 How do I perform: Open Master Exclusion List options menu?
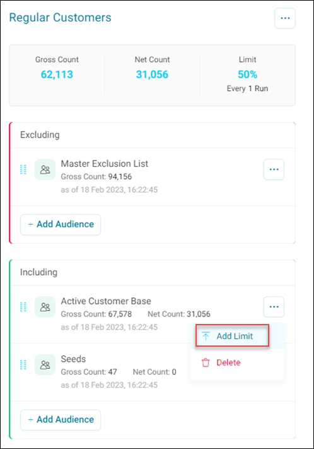click(274, 169)
